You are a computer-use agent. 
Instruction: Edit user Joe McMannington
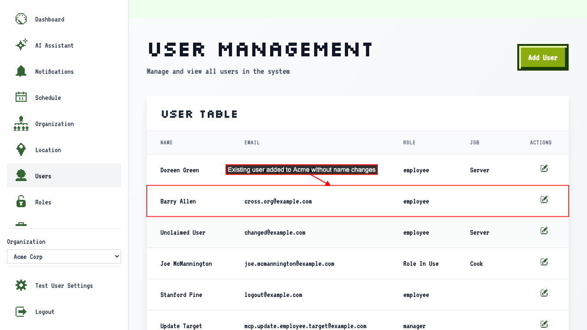[x=544, y=262]
